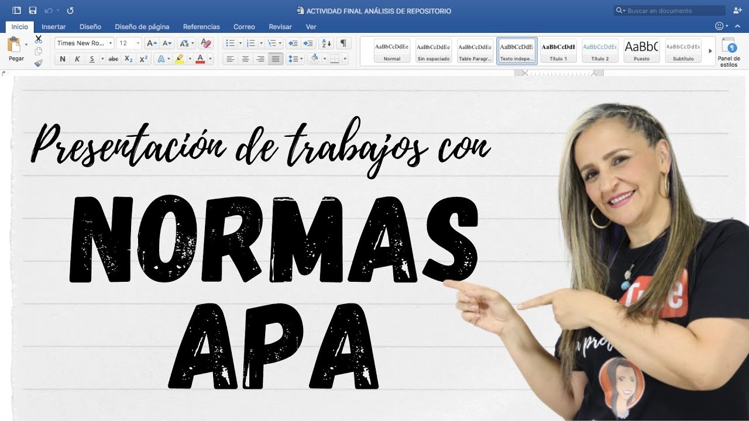Clear all formatting with the eraser icon
The width and height of the screenshot is (749, 421).
[205, 43]
